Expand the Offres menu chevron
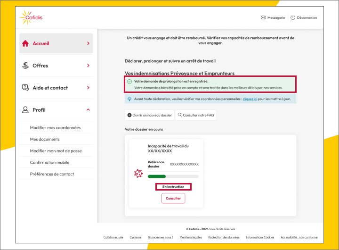Screen dimensions: 339x250 click(x=88, y=66)
